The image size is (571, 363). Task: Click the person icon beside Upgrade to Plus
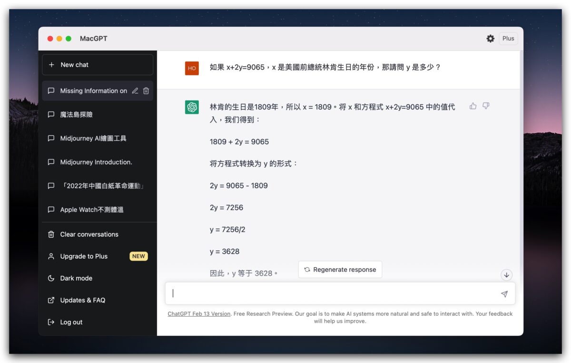[51, 256]
